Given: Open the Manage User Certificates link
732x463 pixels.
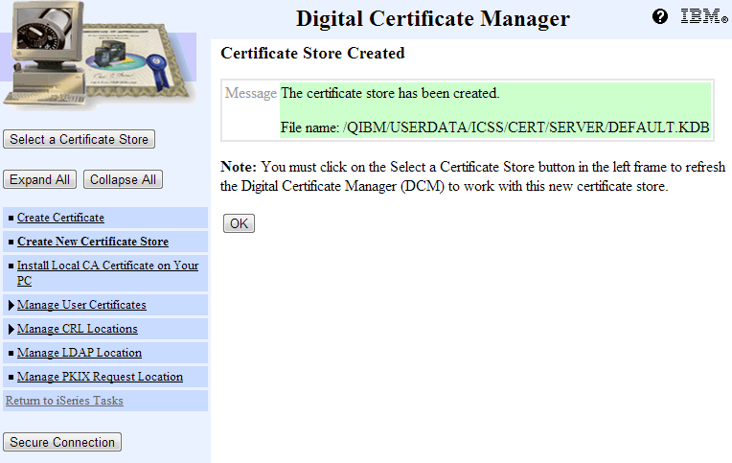Looking at the screenshot, I should 81,305.
